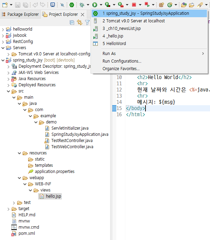Click the Undo arrow icon
This screenshot has width=210, height=240.
(x=35, y=5)
